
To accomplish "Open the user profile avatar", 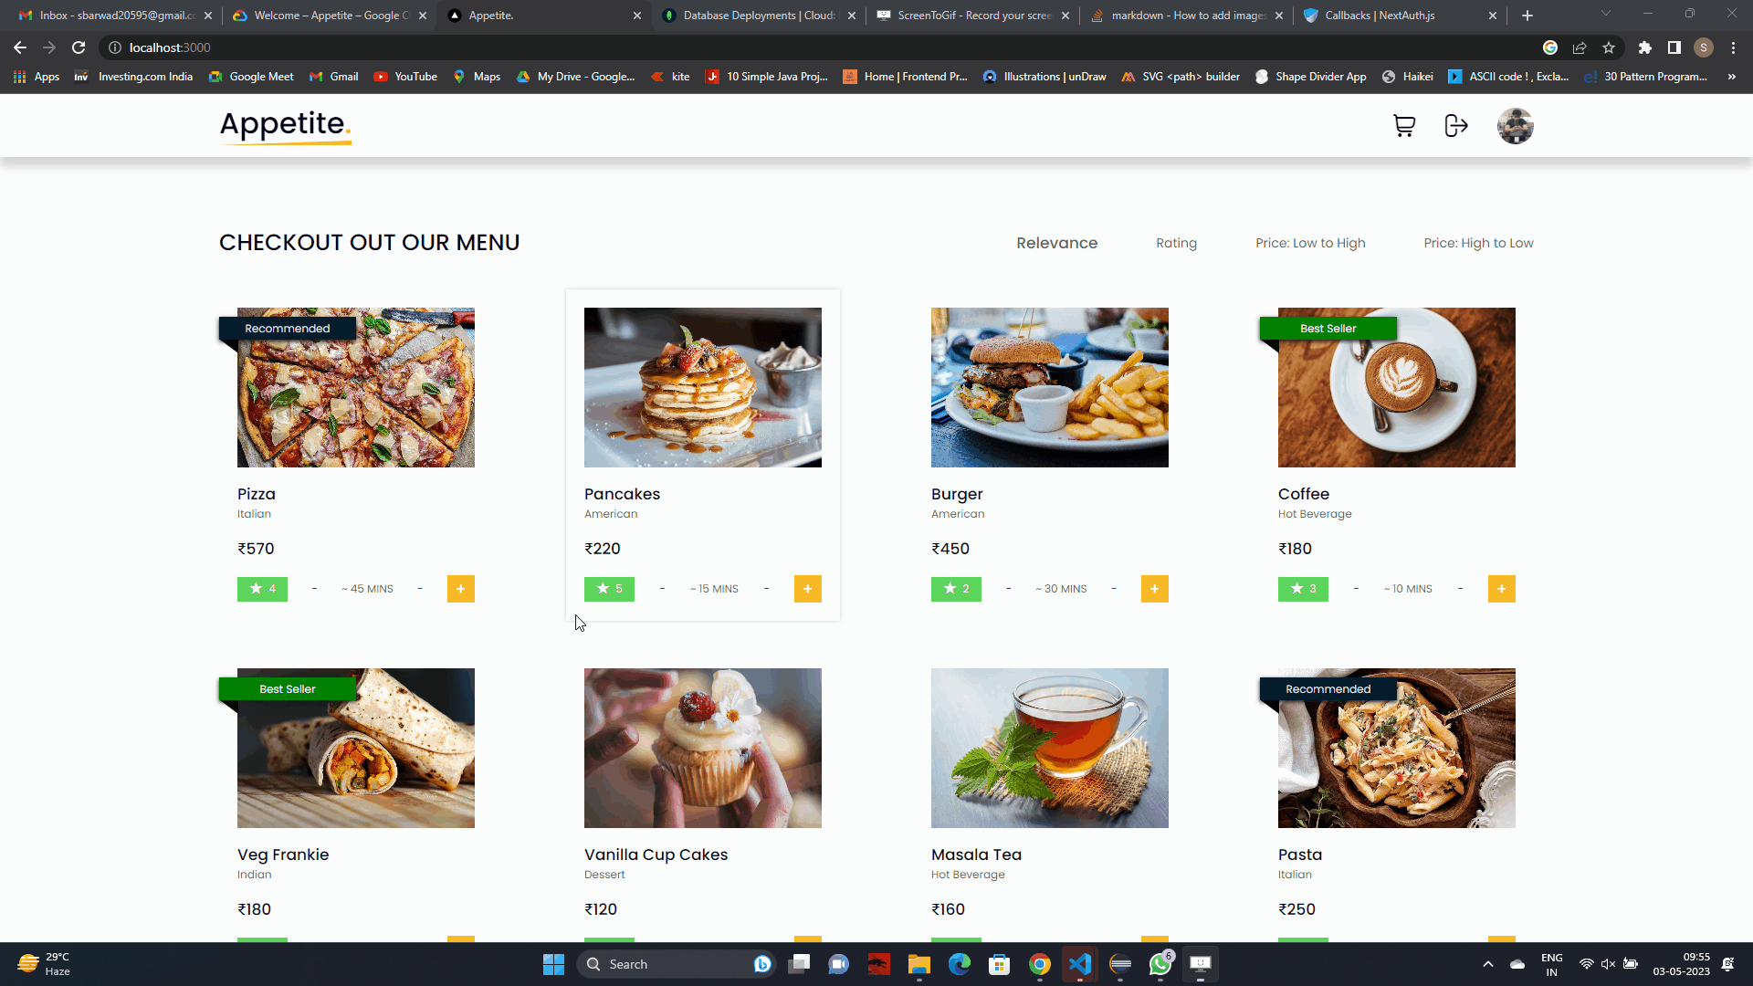I will tap(1515, 126).
